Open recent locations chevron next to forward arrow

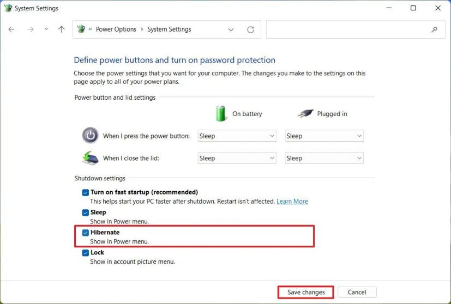46,29
